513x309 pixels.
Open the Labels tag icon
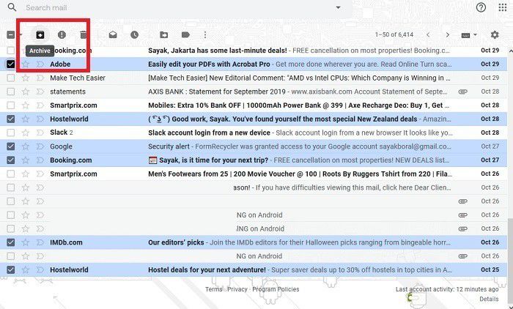(185, 34)
